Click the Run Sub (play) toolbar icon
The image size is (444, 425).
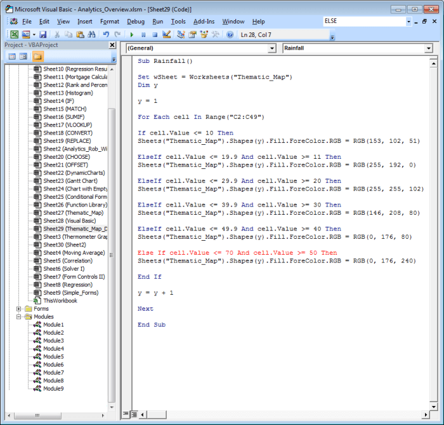tap(131, 34)
